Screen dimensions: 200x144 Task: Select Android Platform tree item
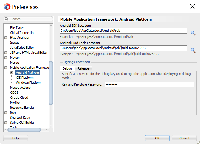[28, 73]
